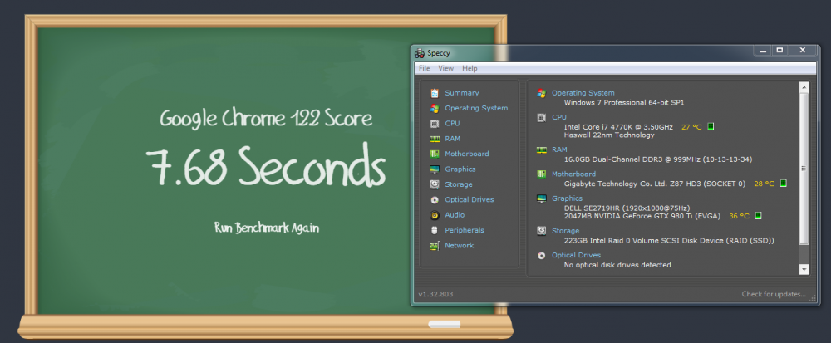The height and width of the screenshot is (343, 831).
Task: Click the 28 °C motherboard temperature value
Action: pyautogui.click(x=764, y=184)
